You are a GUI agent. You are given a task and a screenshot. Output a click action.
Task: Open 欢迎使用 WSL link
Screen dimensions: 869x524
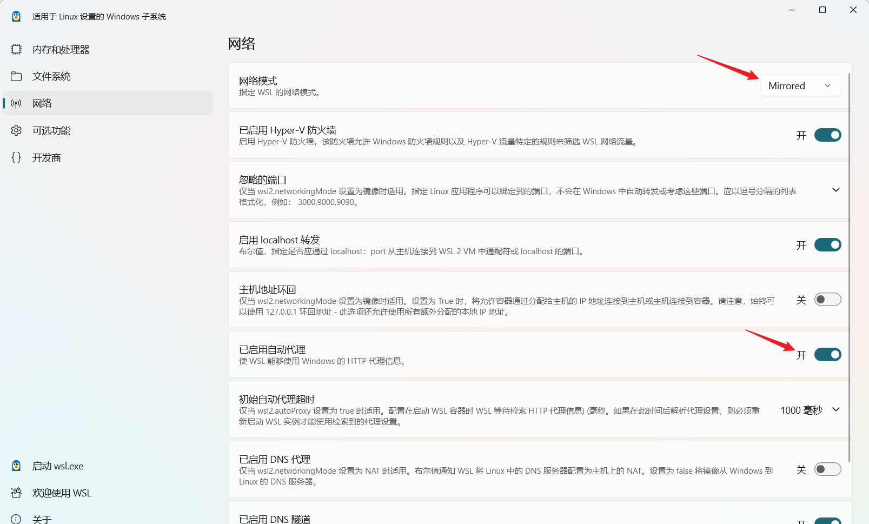(x=108, y=493)
